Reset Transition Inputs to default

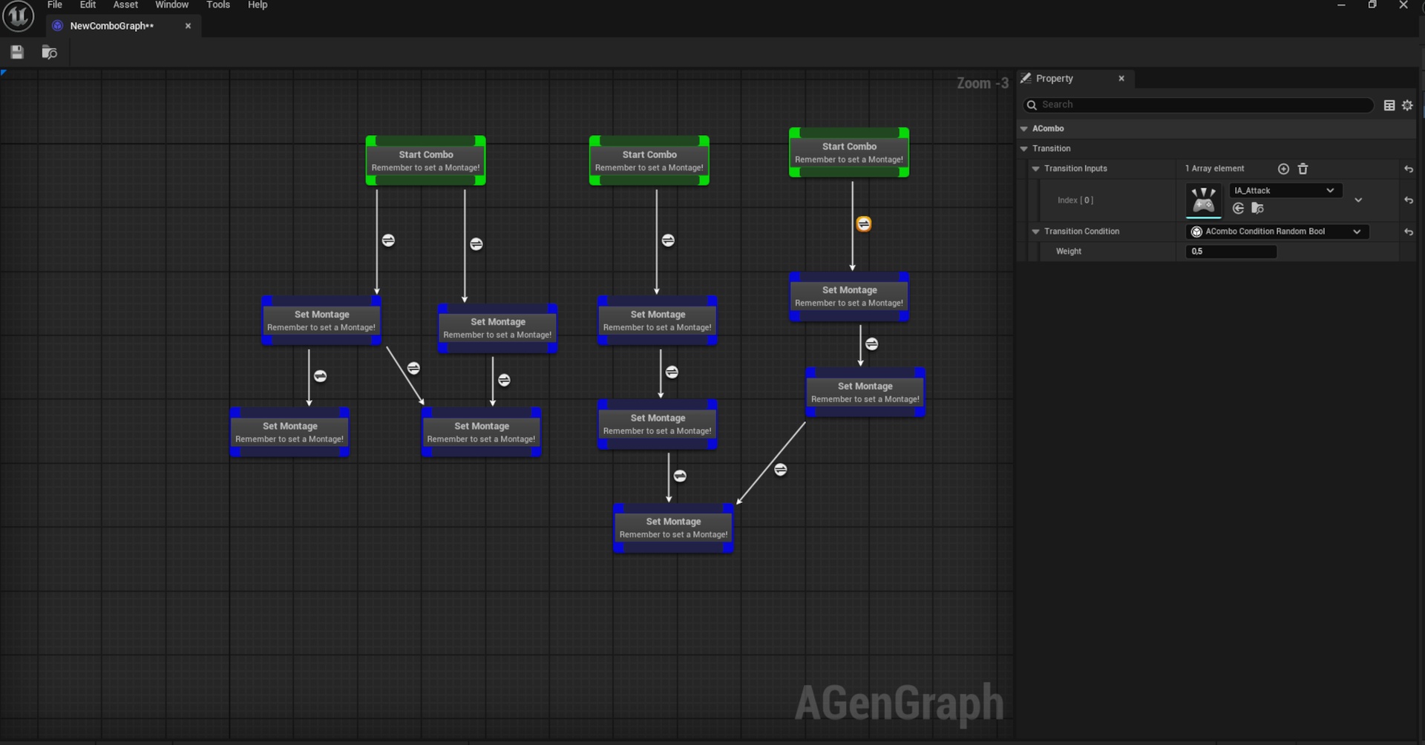[x=1408, y=169]
